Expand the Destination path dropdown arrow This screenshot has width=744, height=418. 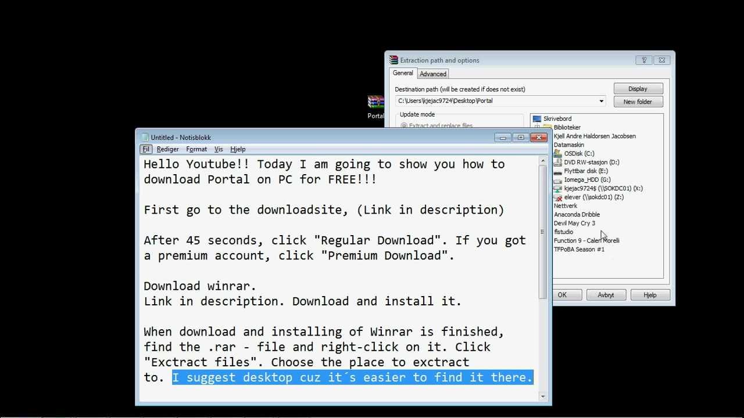(x=601, y=101)
